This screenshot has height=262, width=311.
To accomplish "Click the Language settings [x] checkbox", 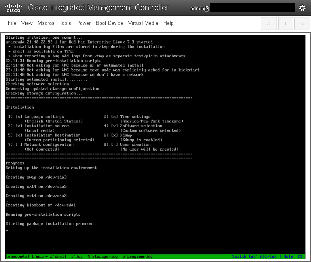I will point(19,117).
